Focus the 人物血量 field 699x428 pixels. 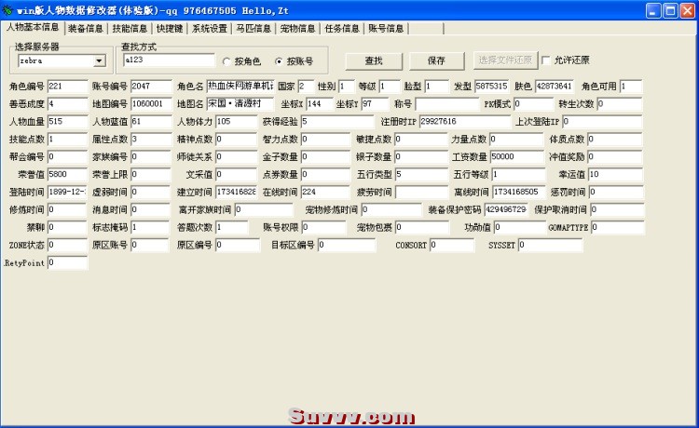(68, 122)
